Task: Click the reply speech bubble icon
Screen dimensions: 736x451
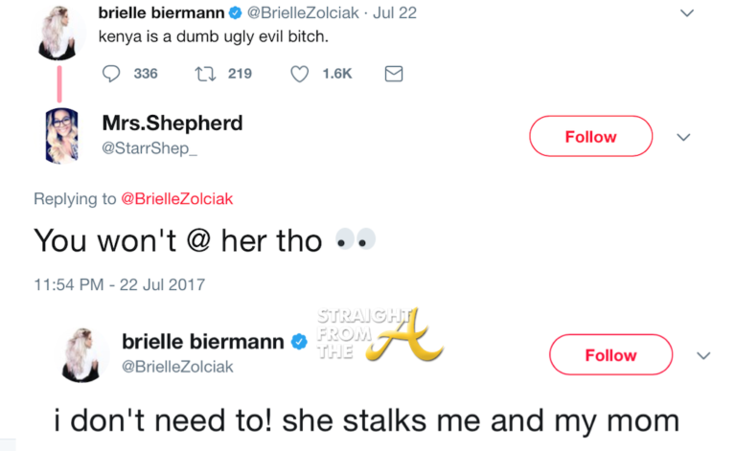Action: tap(111, 74)
